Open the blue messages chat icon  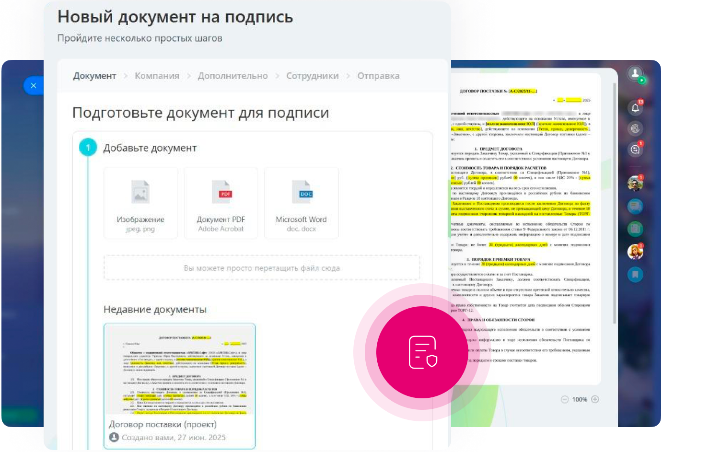(635, 207)
